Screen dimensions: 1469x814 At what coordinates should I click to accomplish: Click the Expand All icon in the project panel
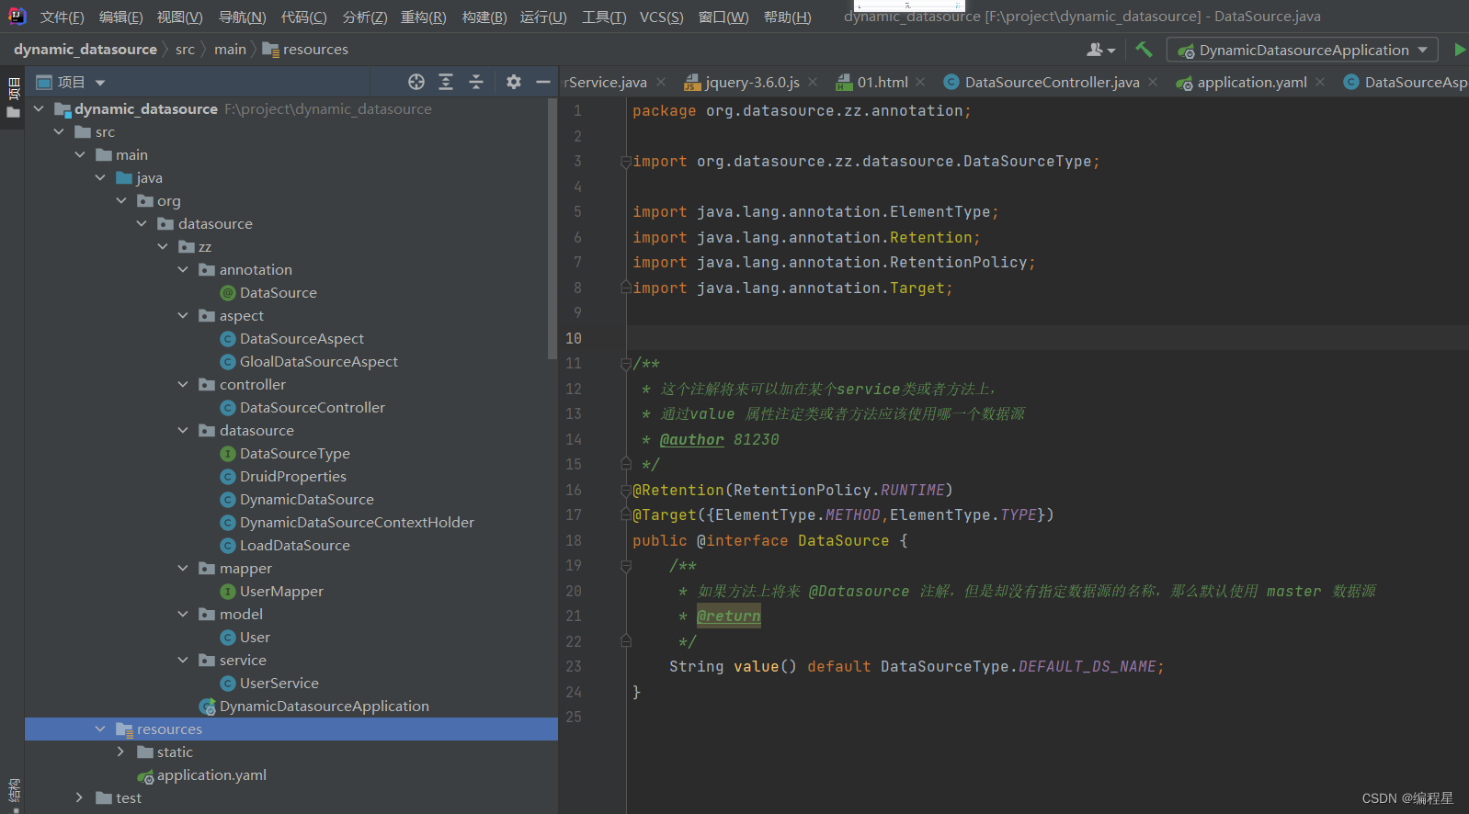tap(446, 82)
